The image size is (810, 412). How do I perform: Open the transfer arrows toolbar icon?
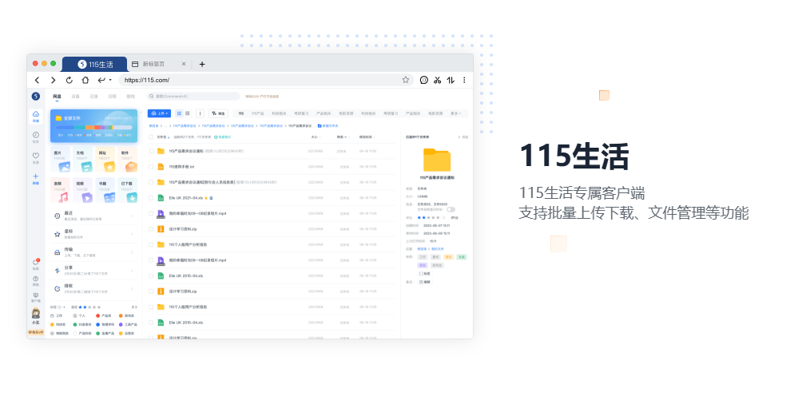451,80
